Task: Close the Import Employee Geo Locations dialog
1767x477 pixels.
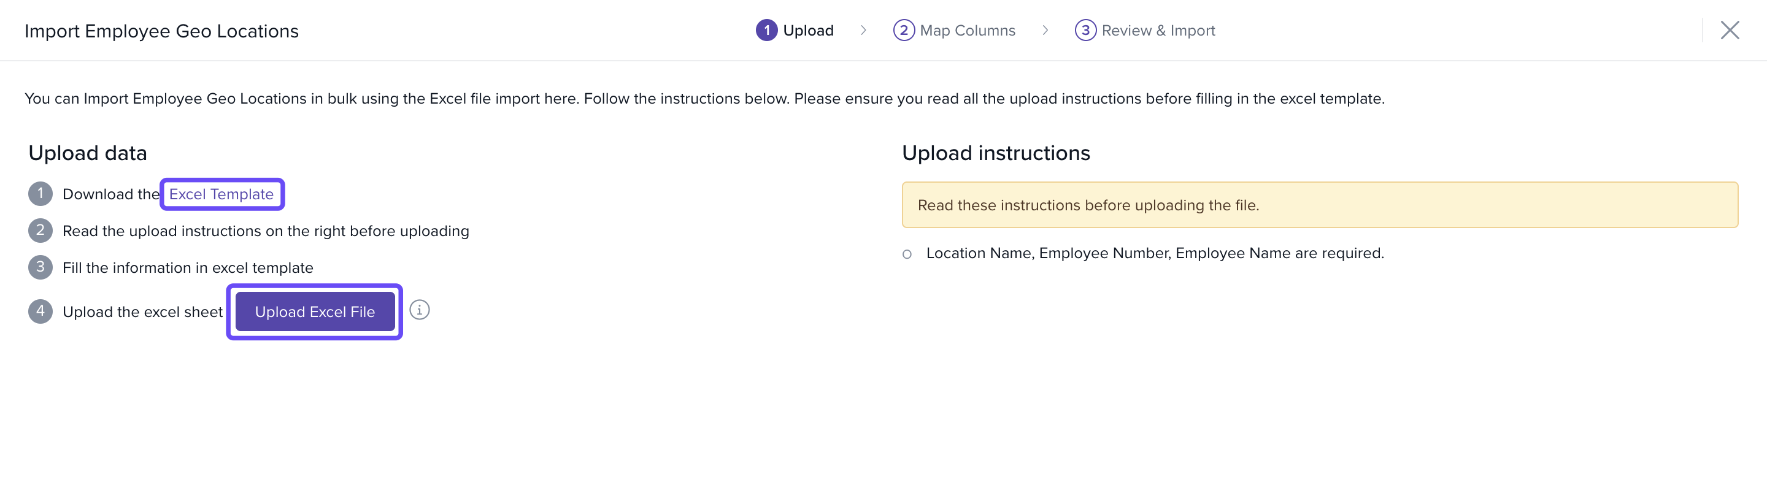Action: click(x=1730, y=30)
